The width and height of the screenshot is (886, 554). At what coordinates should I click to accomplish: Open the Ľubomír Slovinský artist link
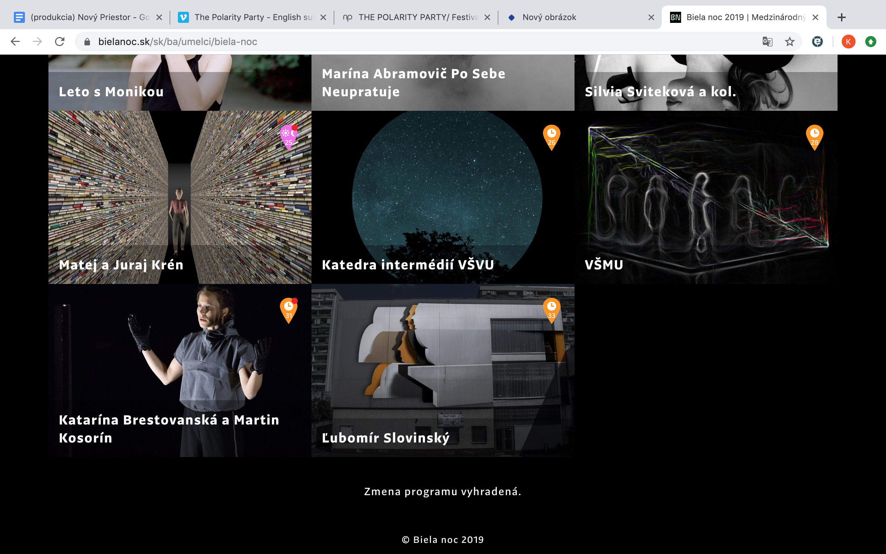(x=385, y=437)
